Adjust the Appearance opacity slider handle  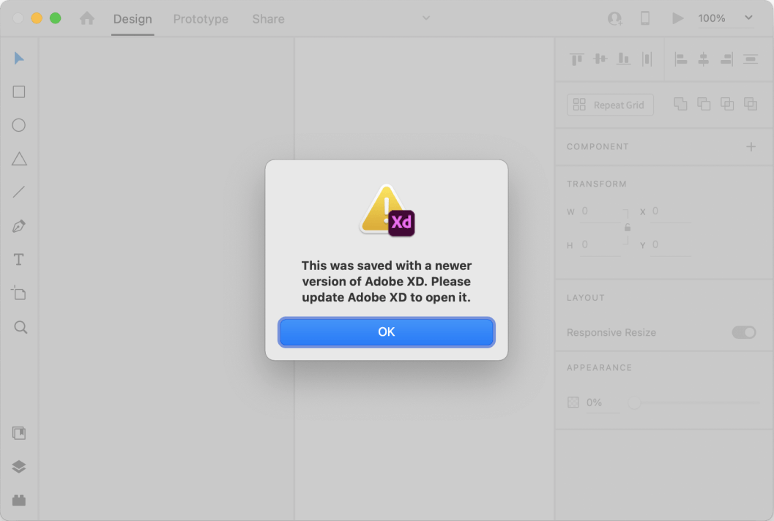[634, 402]
